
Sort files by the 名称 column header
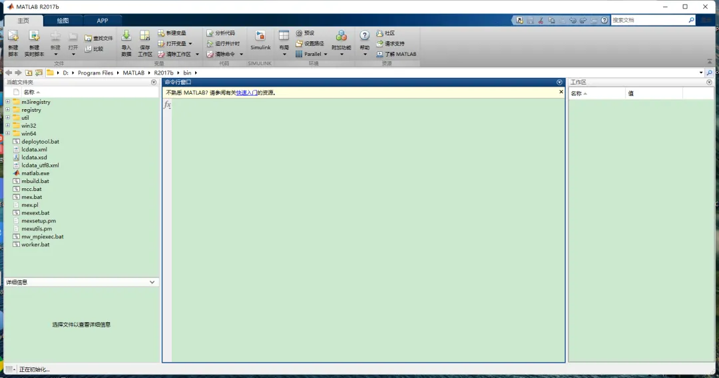click(x=29, y=92)
